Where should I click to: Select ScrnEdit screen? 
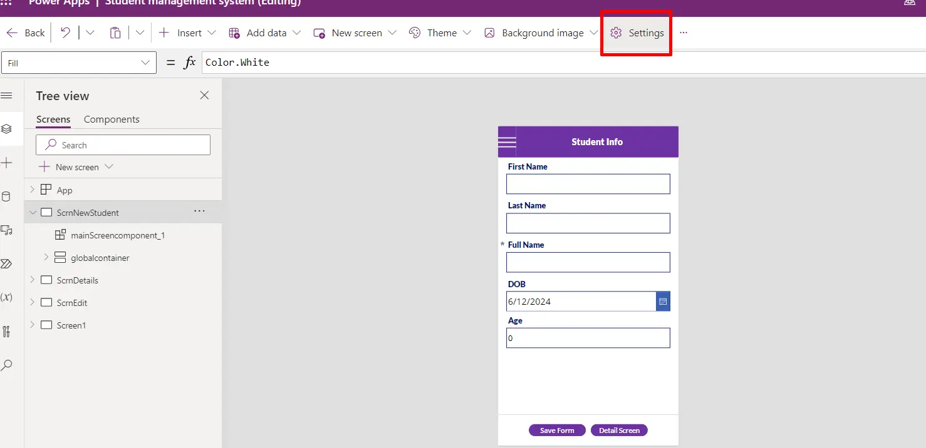tap(72, 303)
